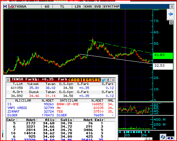Click the Tavan value 38.02

[x=50, y=88]
